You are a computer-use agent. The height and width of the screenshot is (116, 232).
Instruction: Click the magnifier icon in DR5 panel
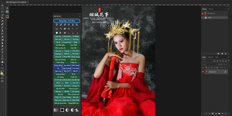tap(61, 29)
